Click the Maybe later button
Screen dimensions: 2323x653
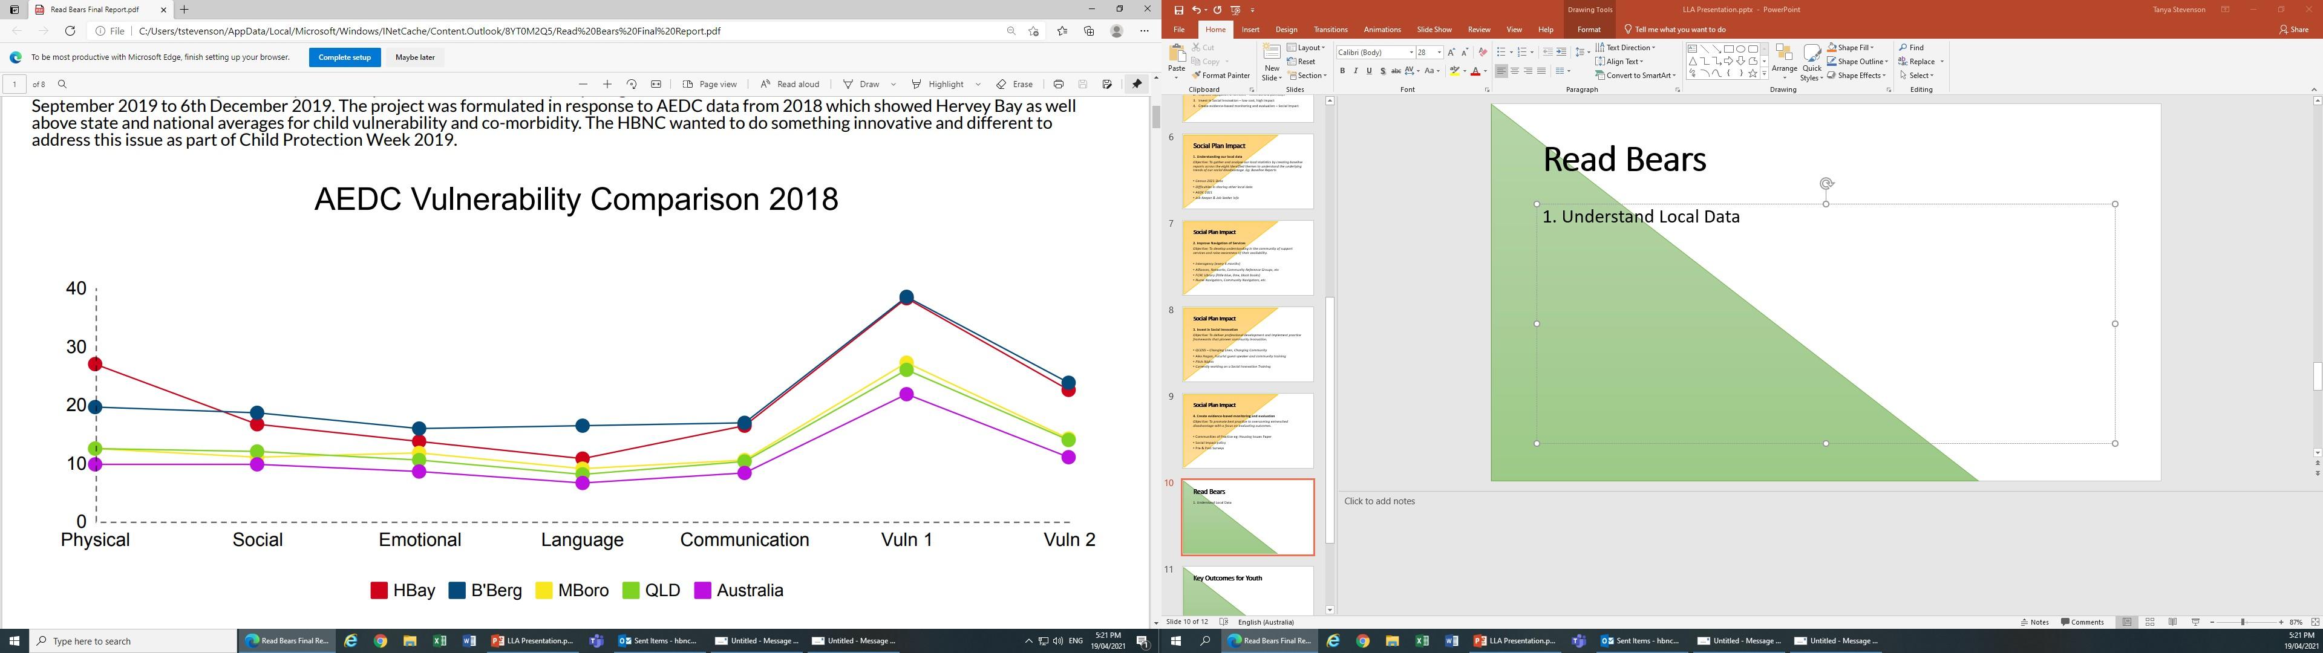tap(415, 57)
